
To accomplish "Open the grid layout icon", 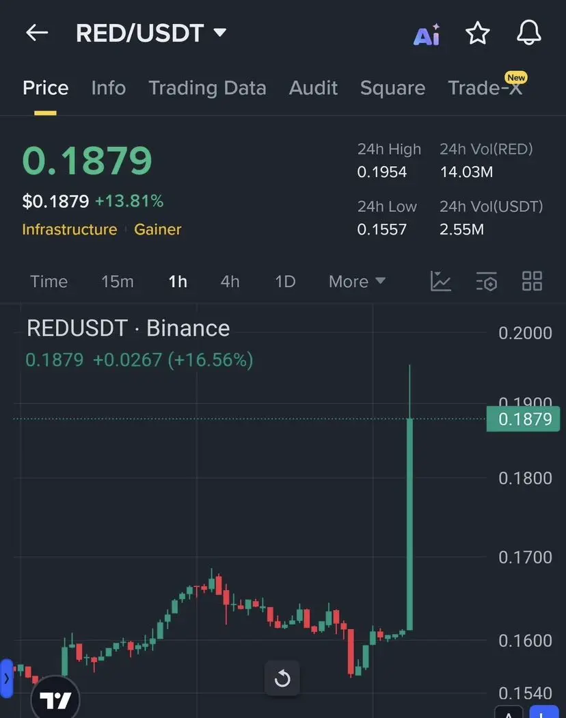I will 532,281.
